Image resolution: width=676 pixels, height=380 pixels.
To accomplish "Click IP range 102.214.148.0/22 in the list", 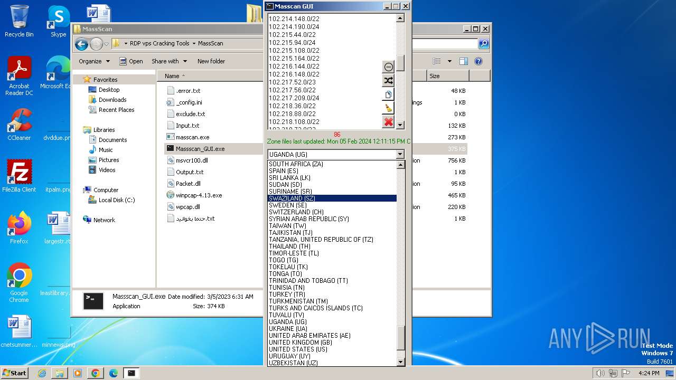I will point(294,19).
